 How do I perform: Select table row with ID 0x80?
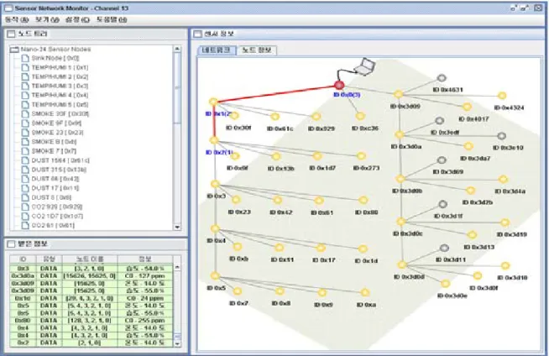(91, 321)
